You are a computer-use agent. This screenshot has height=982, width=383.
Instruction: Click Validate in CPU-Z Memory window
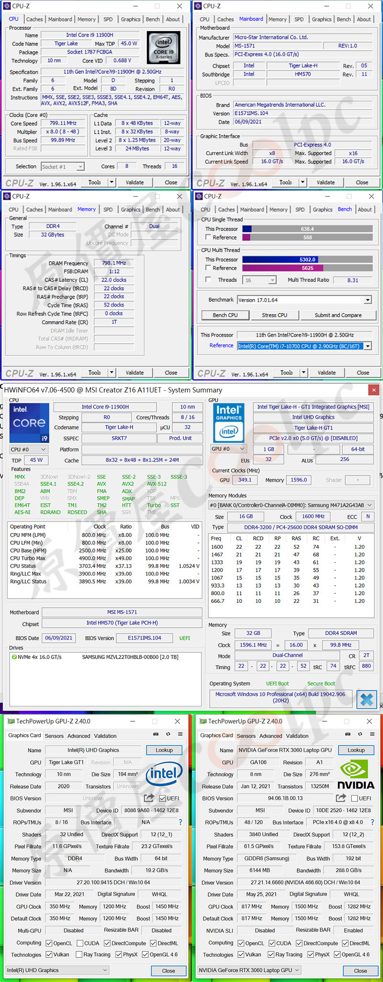point(135,372)
